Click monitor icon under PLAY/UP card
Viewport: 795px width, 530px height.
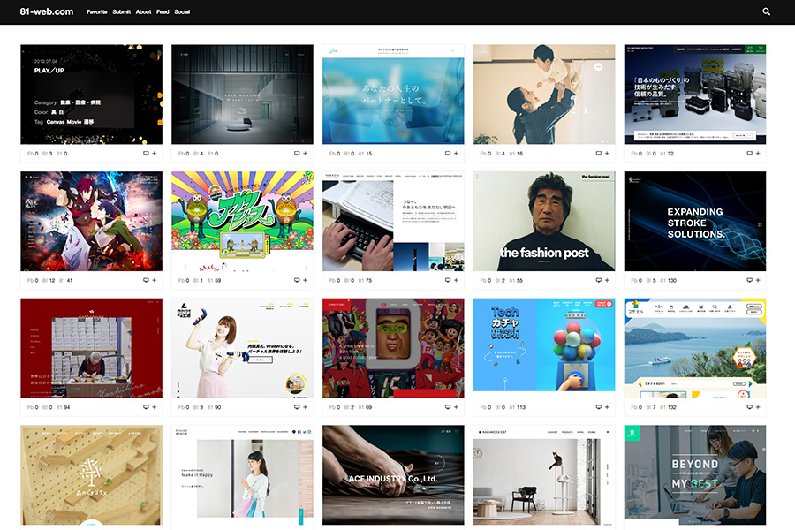146,154
